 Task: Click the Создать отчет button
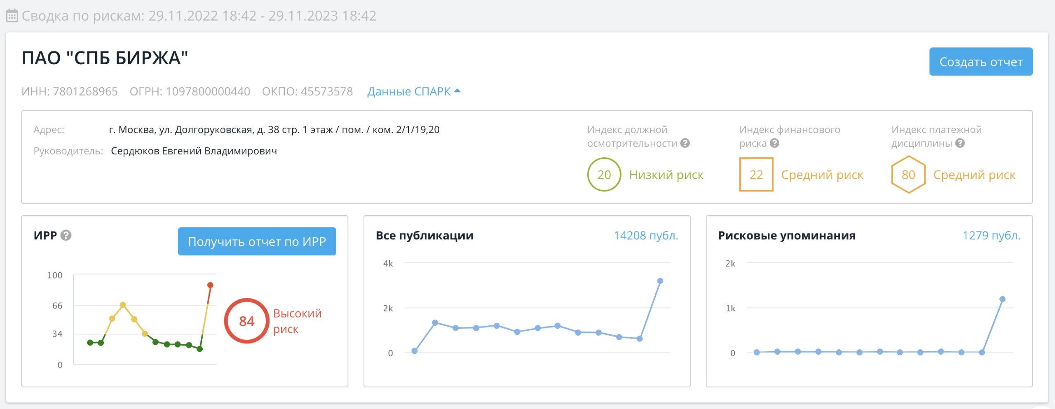981,61
